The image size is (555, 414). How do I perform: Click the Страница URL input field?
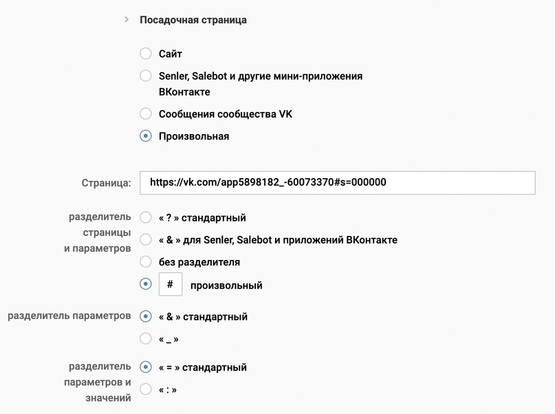point(337,183)
